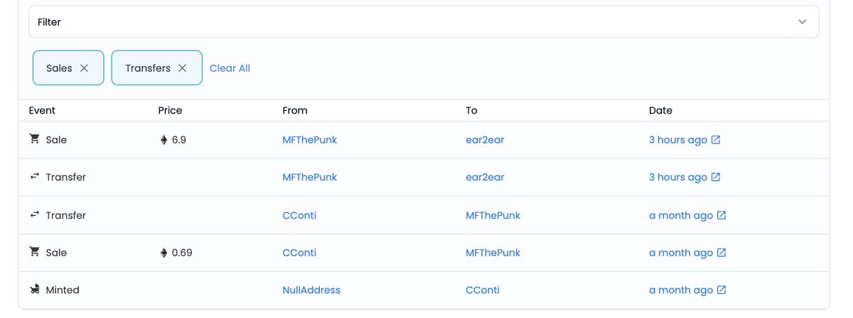
Task: Open the external link icon in the 6.9 Sale row
Action: point(716,140)
